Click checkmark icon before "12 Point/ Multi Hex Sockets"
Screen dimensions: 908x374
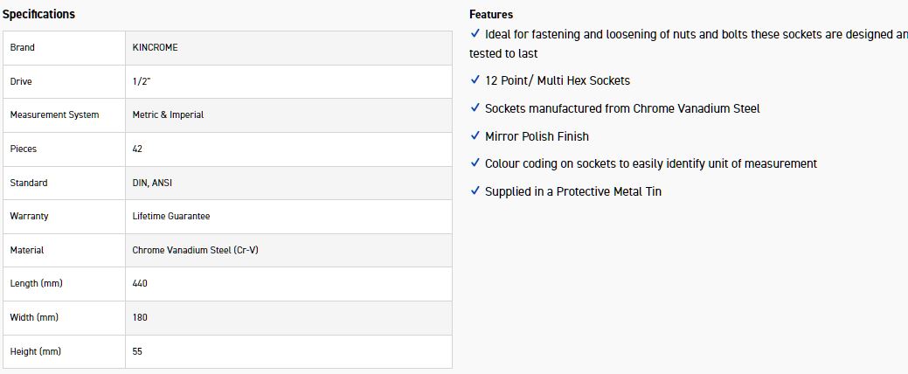tap(475, 80)
